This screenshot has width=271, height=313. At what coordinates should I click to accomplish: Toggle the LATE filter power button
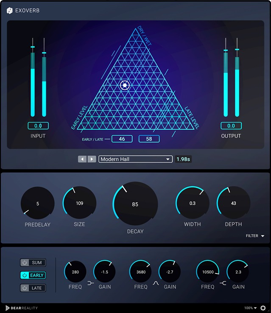[25, 288]
